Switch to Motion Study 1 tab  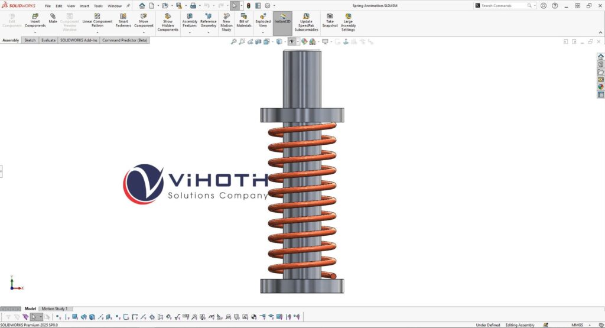[x=54, y=308]
